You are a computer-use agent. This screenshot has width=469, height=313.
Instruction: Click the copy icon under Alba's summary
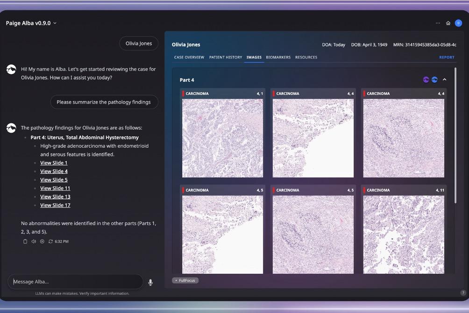tap(25, 242)
